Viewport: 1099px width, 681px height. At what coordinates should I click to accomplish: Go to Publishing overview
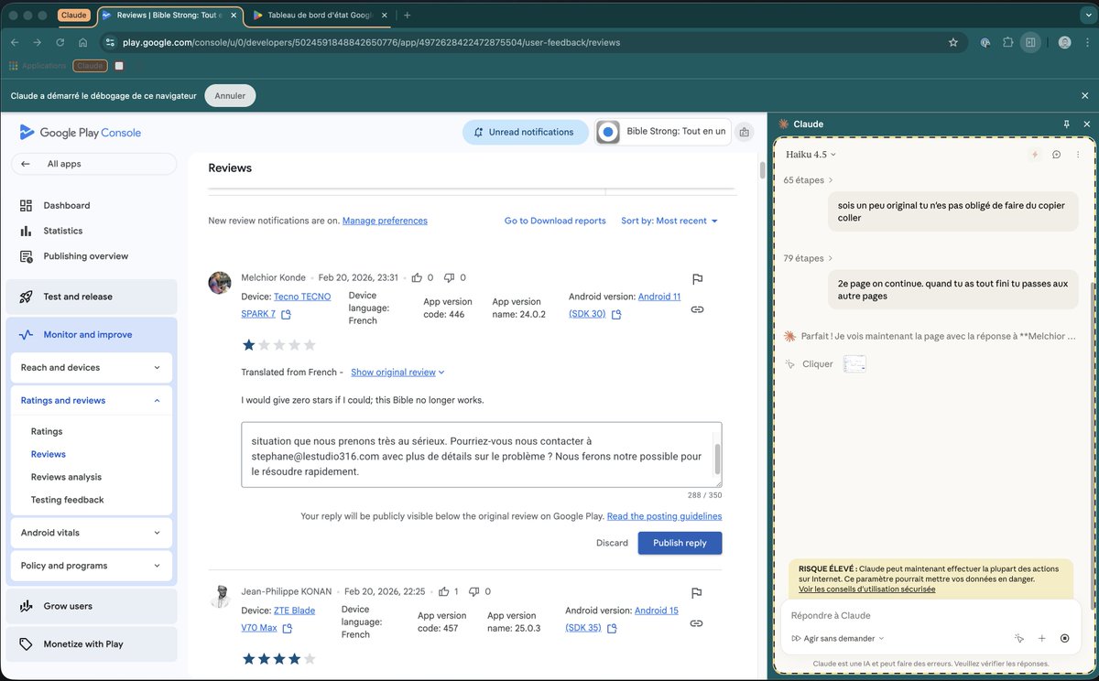tap(85, 256)
